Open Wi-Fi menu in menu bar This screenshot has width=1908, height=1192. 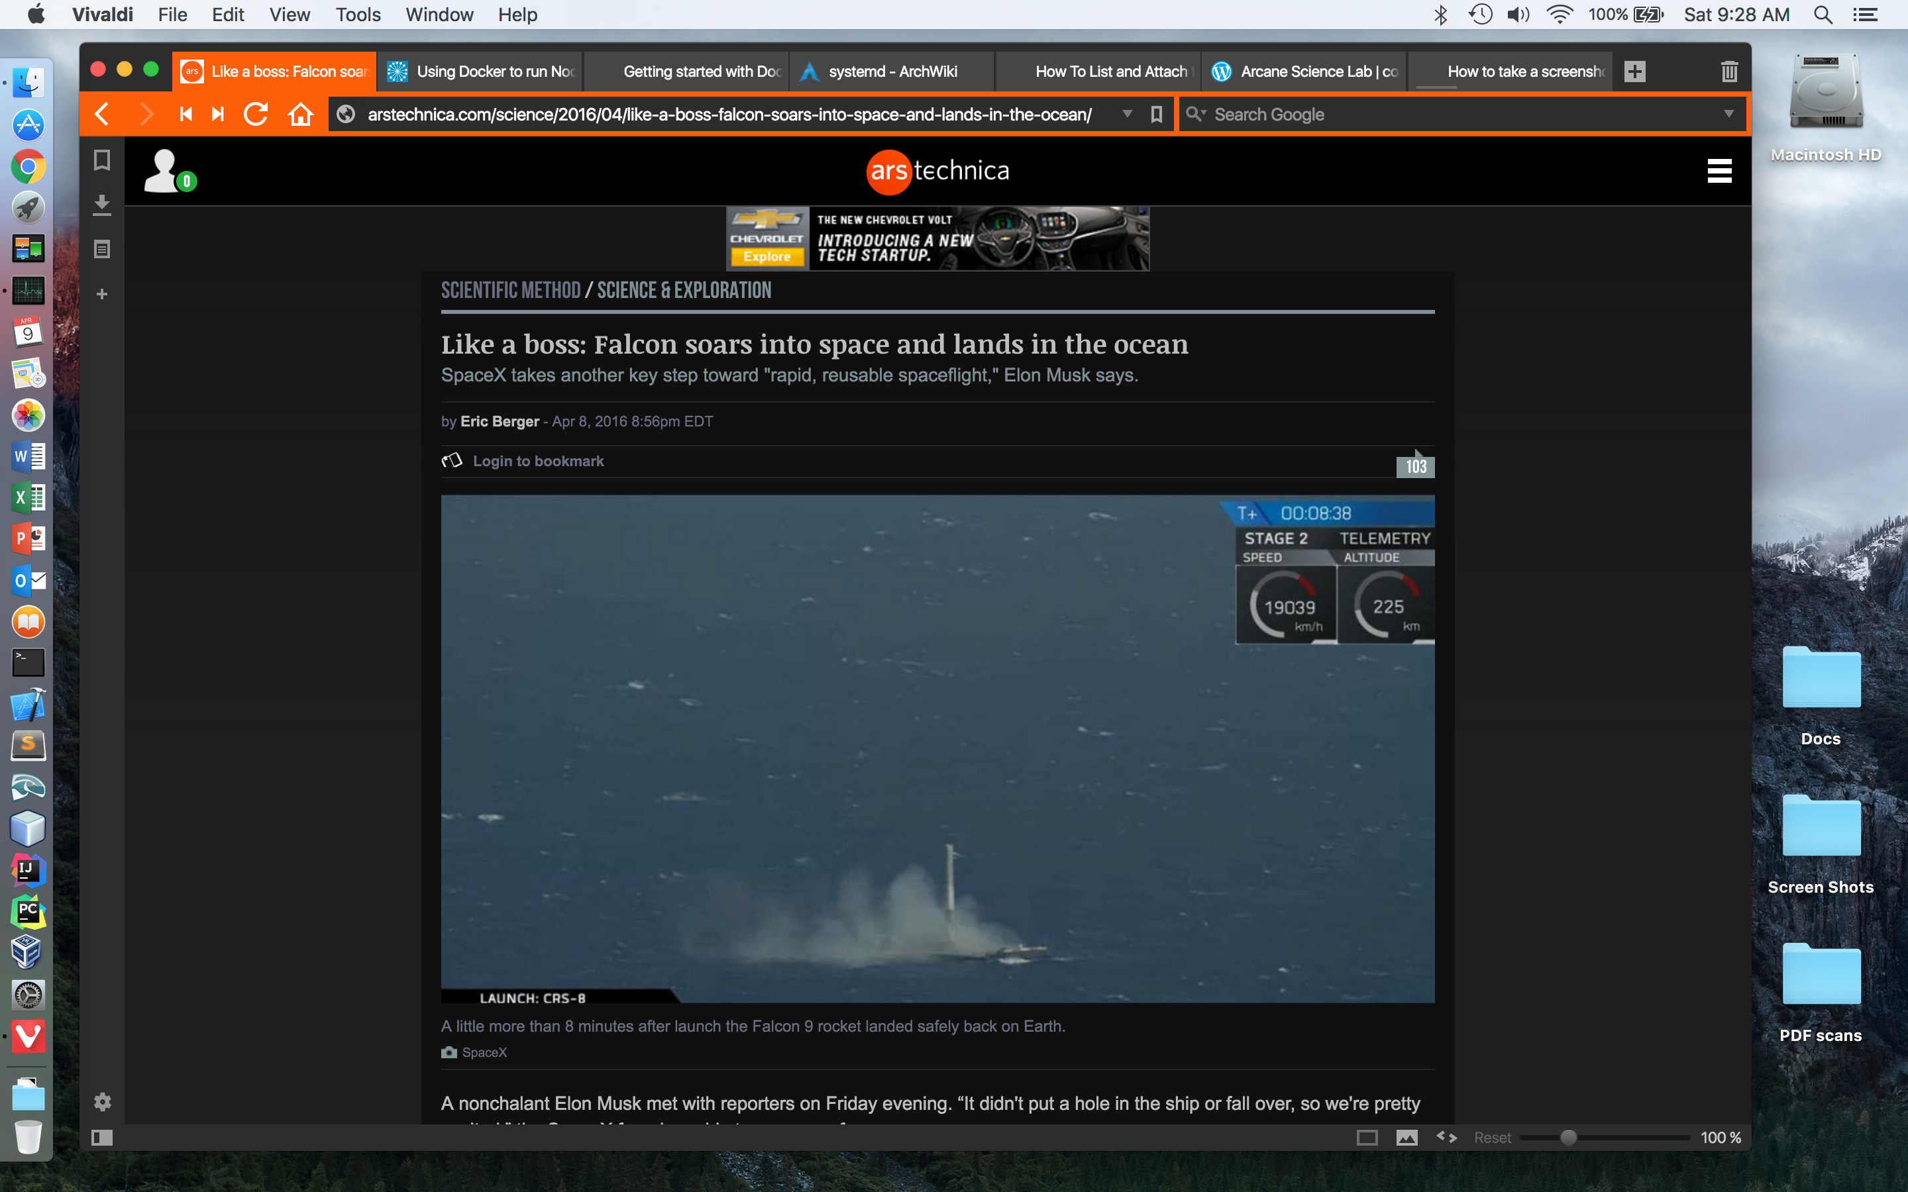pyautogui.click(x=1560, y=14)
